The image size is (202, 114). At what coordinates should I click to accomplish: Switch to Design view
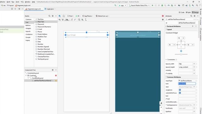[x=195, y=12]
